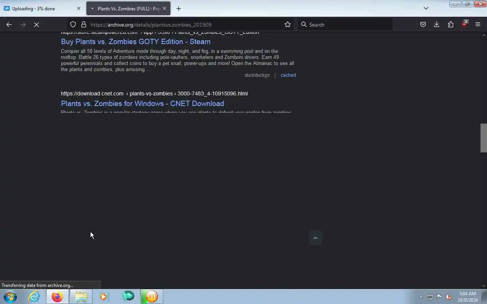Open the Firefox downloads panel
Screen dimensions: 487x304
pyautogui.click(x=437, y=24)
